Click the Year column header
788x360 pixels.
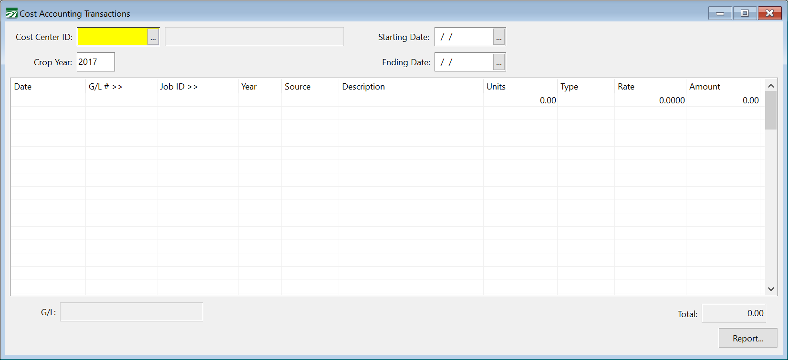tap(260, 87)
